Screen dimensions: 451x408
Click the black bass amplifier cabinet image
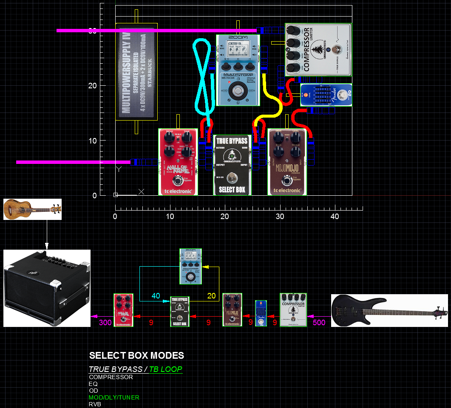(x=47, y=288)
